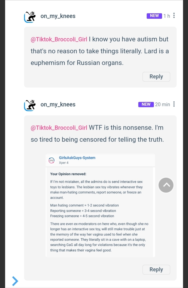Open the embedded Opinion removed screenshot
Image resolution: width=188 pixels, height=288 pixels.
coord(100,205)
